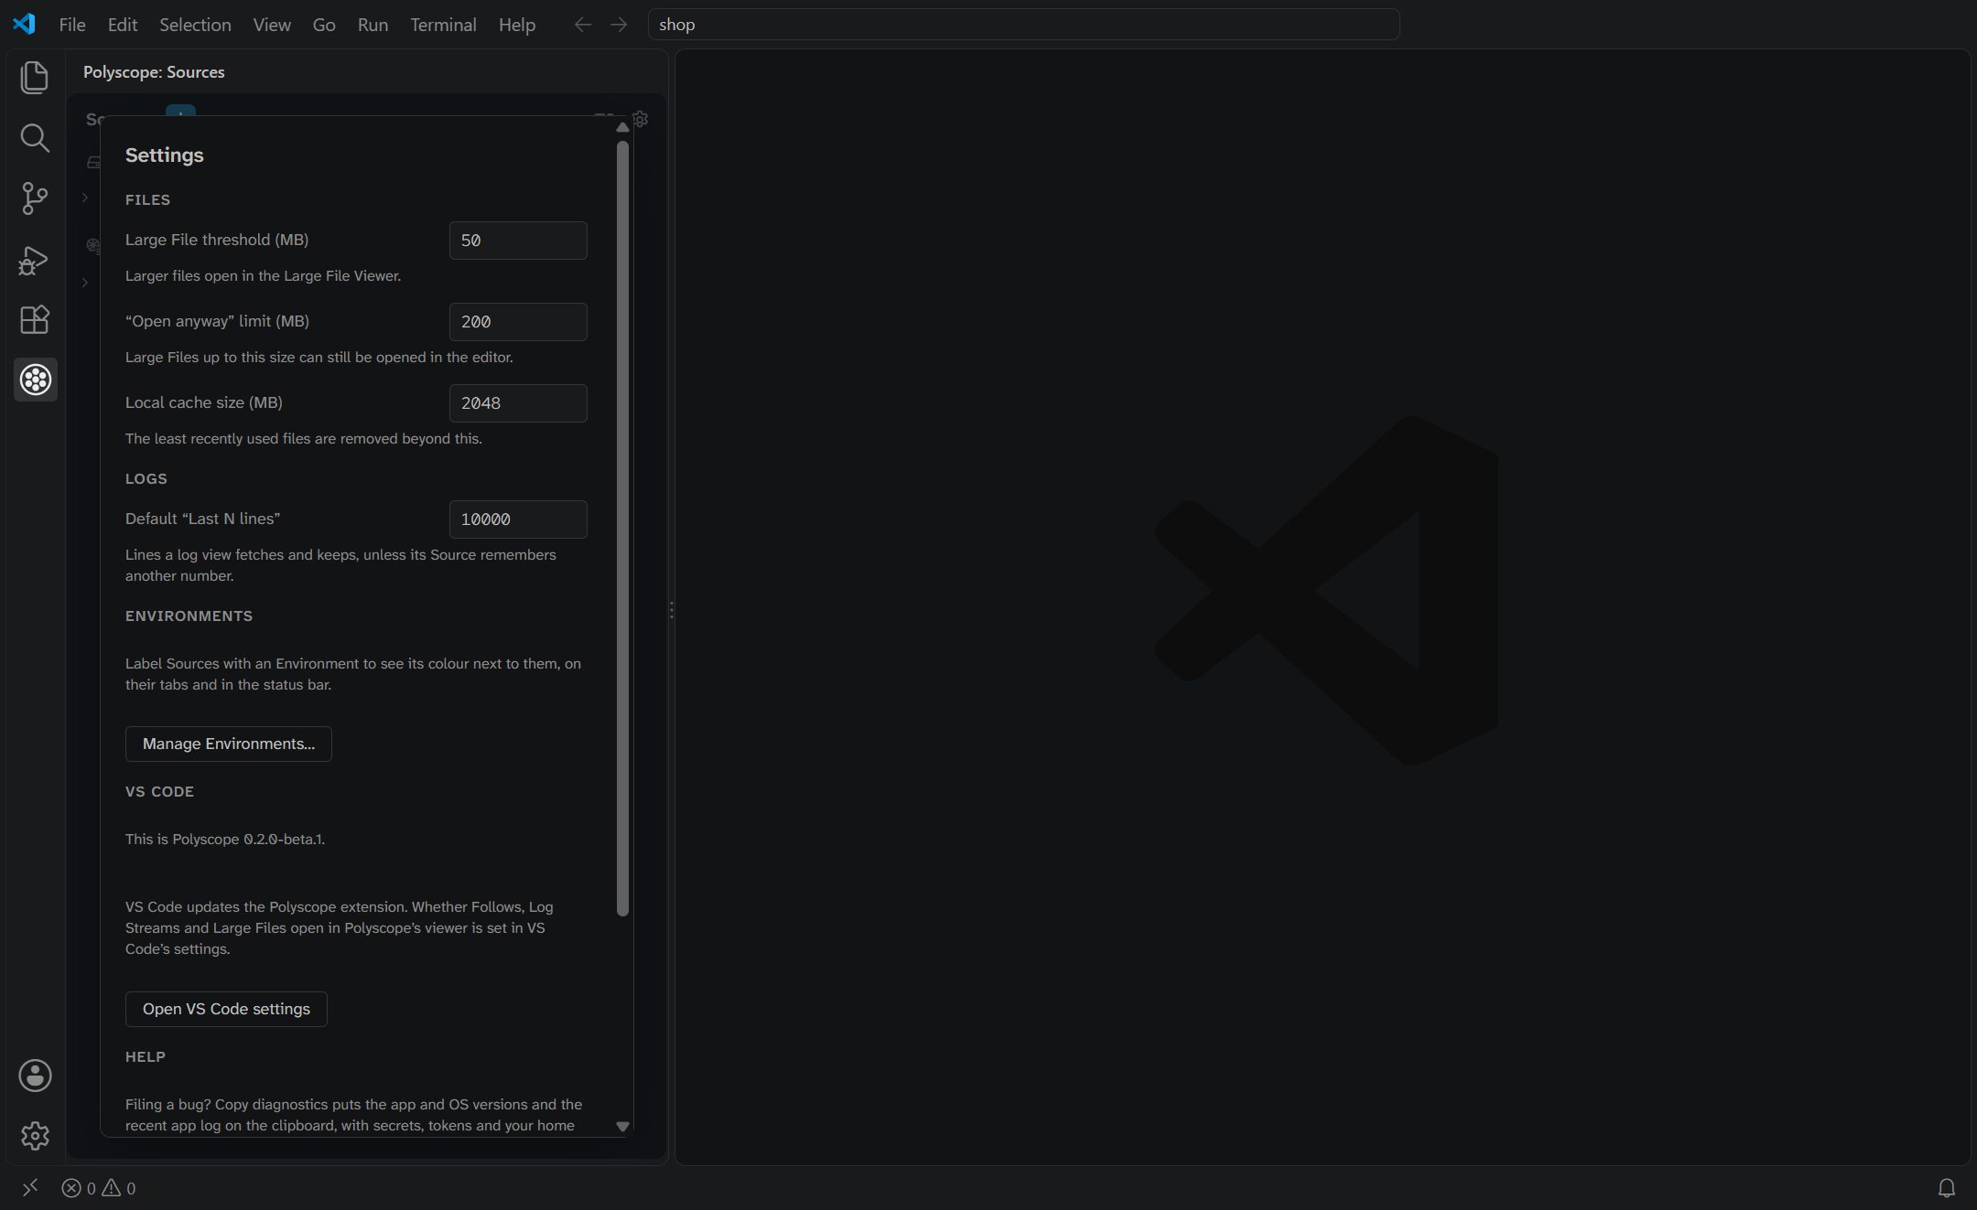Open the View menu
1977x1210 pixels.
(x=272, y=25)
